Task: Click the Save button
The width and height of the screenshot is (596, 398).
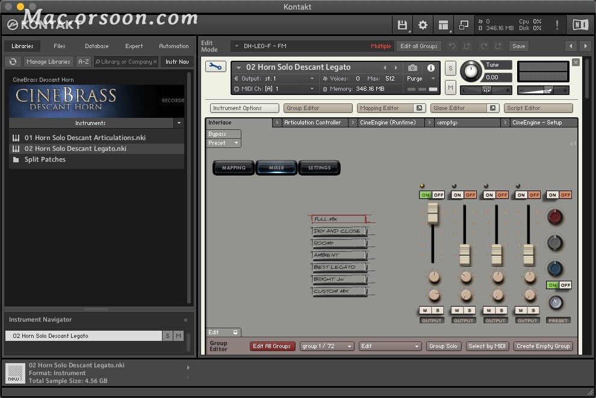Action: [x=518, y=46]
